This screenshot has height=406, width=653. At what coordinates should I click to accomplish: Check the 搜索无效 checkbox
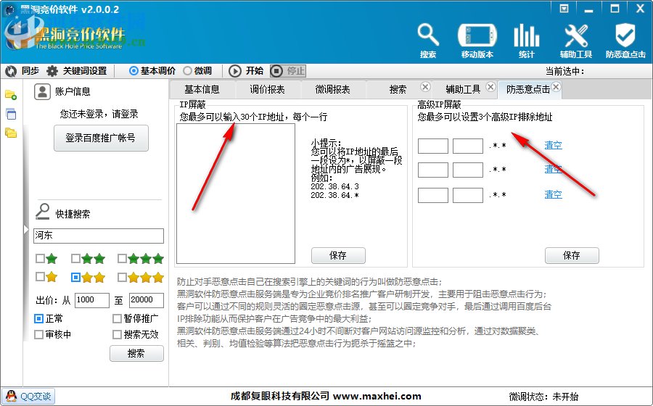(x=117, y=334)
